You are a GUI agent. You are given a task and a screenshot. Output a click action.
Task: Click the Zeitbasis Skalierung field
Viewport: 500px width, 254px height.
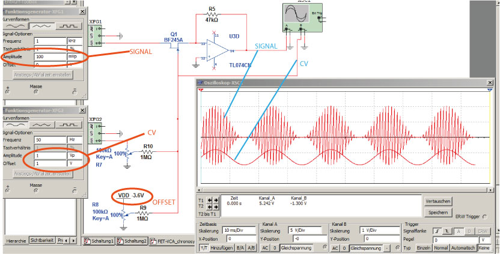[236, 231]
